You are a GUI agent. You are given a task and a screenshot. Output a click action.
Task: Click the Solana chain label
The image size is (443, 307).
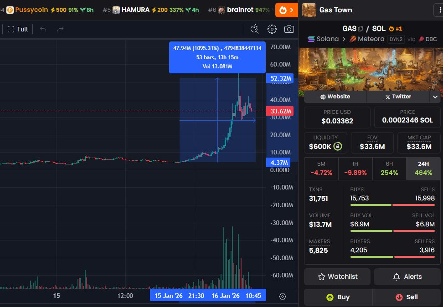pos(323,39)
